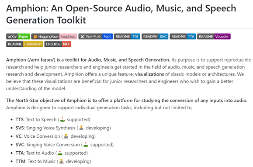Click the OpenXLab logo icon
The width and height of the screenshot is (253, 167).
coord(82,36)
